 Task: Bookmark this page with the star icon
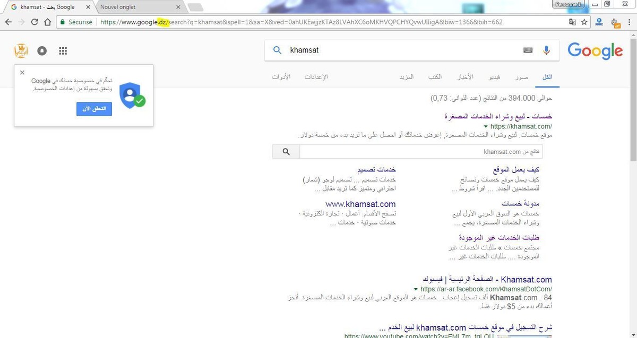tap(584, 22)
